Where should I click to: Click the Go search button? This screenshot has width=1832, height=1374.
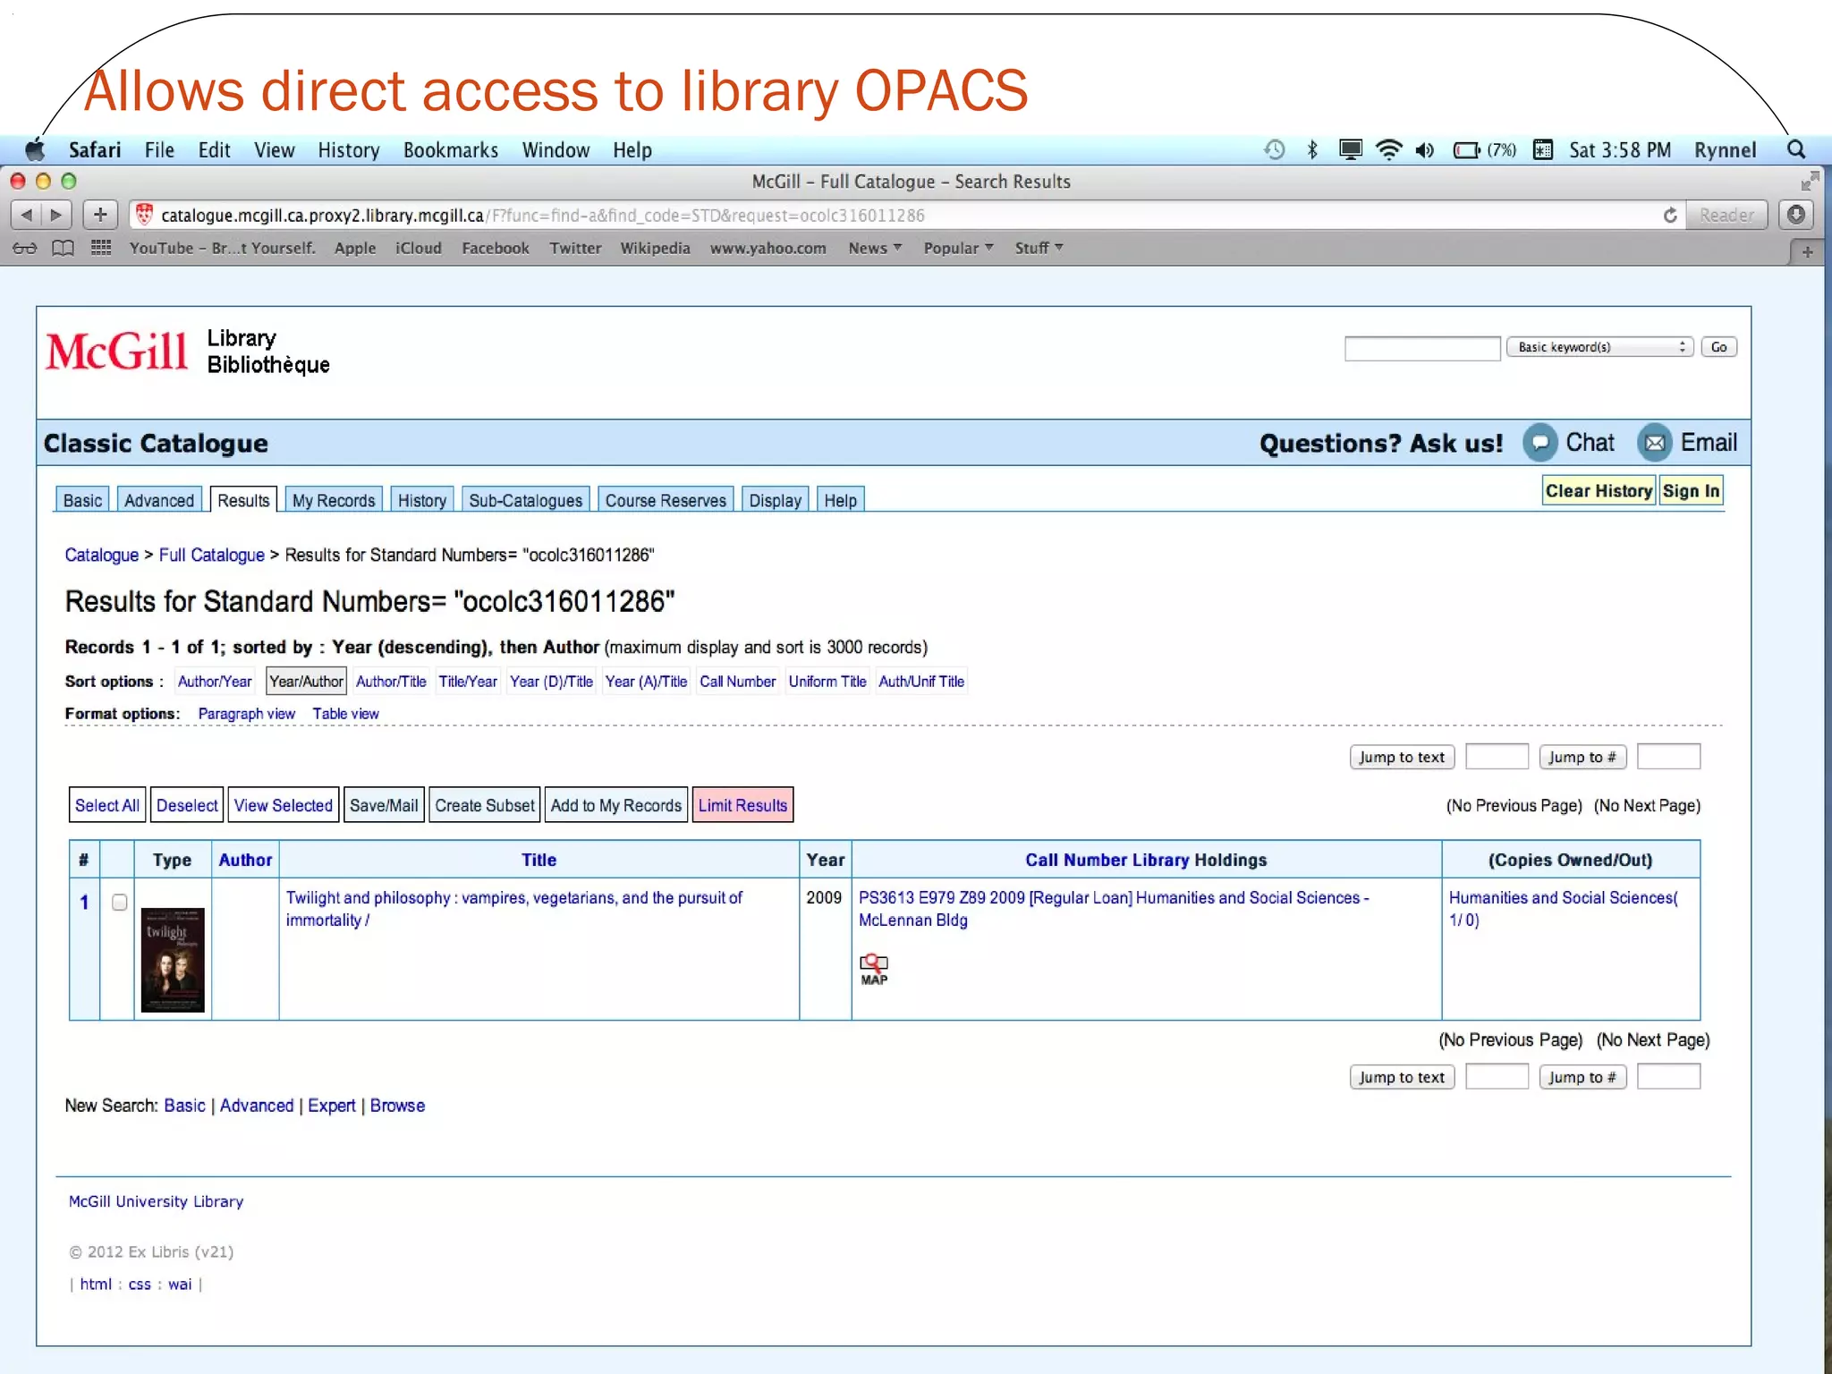pos(1718,347)
